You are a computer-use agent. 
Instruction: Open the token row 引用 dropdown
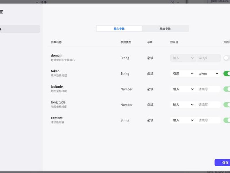[x=183, y=74]
